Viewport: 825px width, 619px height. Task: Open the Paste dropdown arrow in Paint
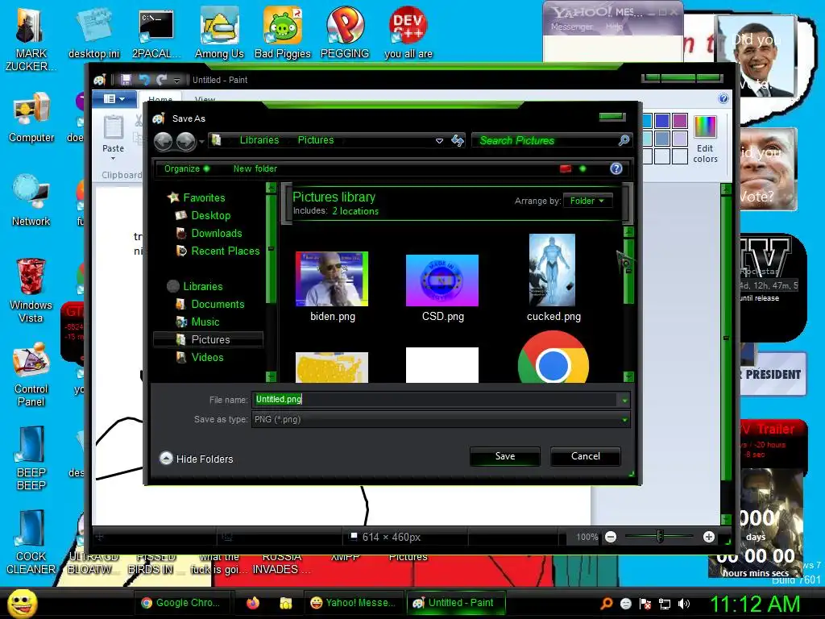point(113,159)
